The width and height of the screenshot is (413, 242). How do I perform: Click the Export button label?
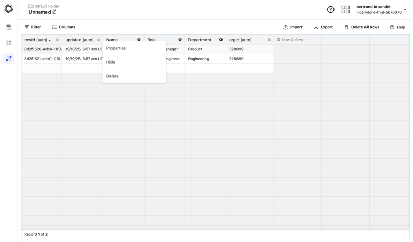[327, 27]
